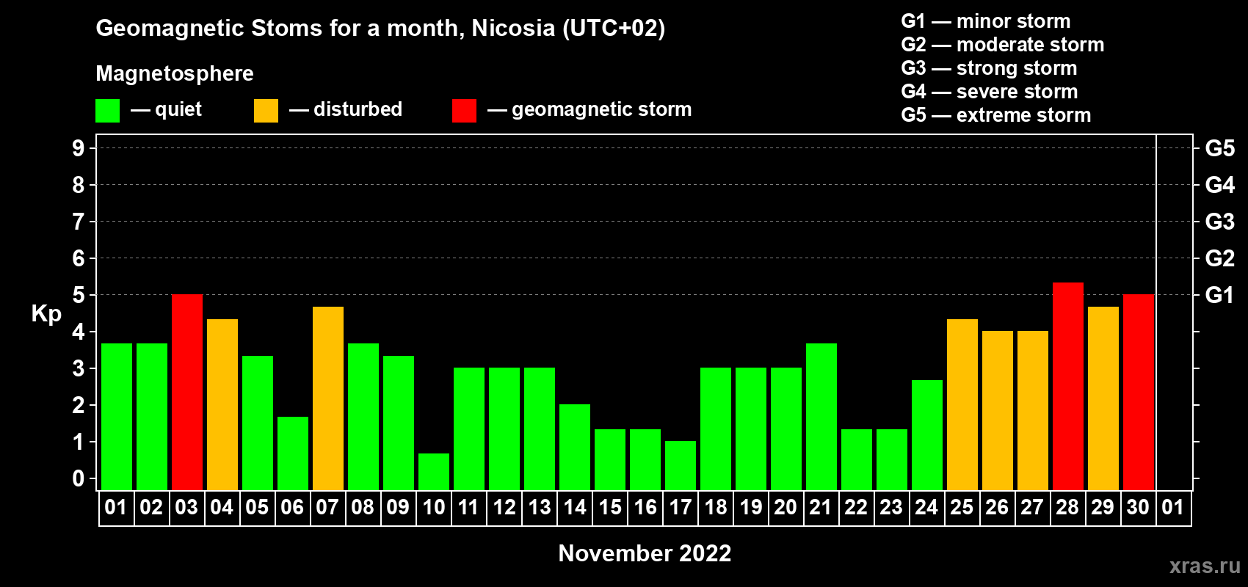This screenshot has width=1248, height=587.
Task: Click the green bar for day 21
Action: pyautogui.click(x=821, y=417)
